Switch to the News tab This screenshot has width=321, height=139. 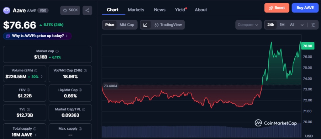pos(160,10)
